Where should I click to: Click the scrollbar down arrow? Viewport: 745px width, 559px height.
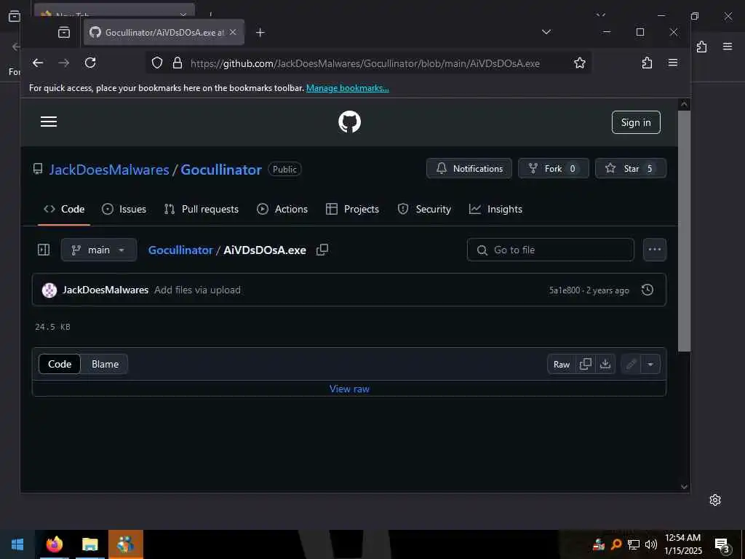pyautogui.click(x=684, y=486)
